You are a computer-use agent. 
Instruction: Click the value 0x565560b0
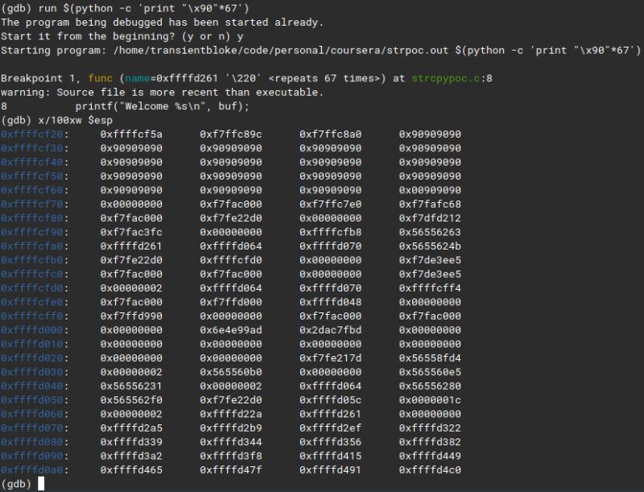click(231, 372)
